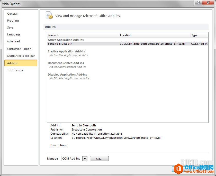Click the Broadcom Corporation publisher text
This screenshot has height=176, width=216.
[x=87, y=129]
